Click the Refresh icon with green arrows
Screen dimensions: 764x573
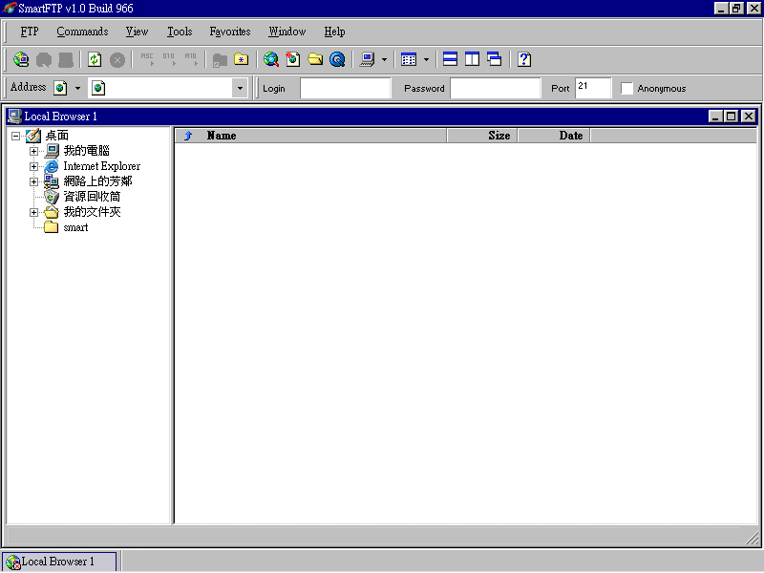coord(95,59)
